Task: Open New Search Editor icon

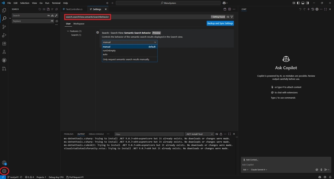Action: pyautogui.click(x=48, y=9)
